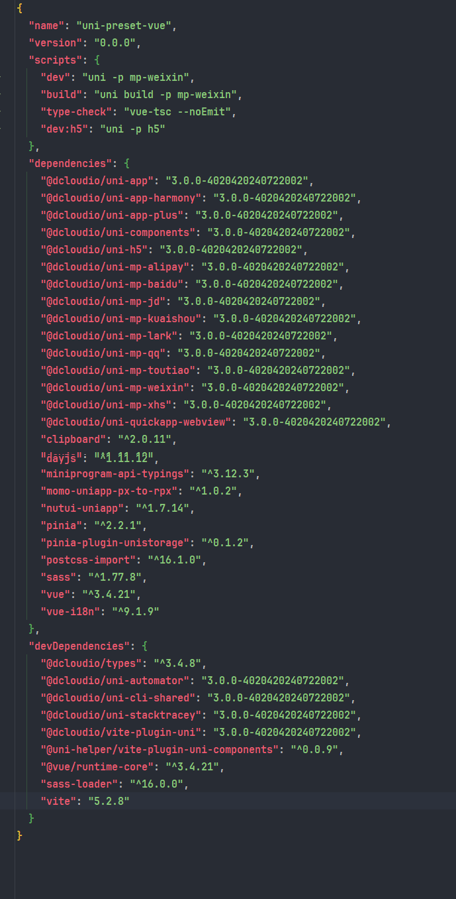The width and height of the screenshot is (456, 899).
Task: Click the "0.0.0" version value
Action: (x=116, y=42)
